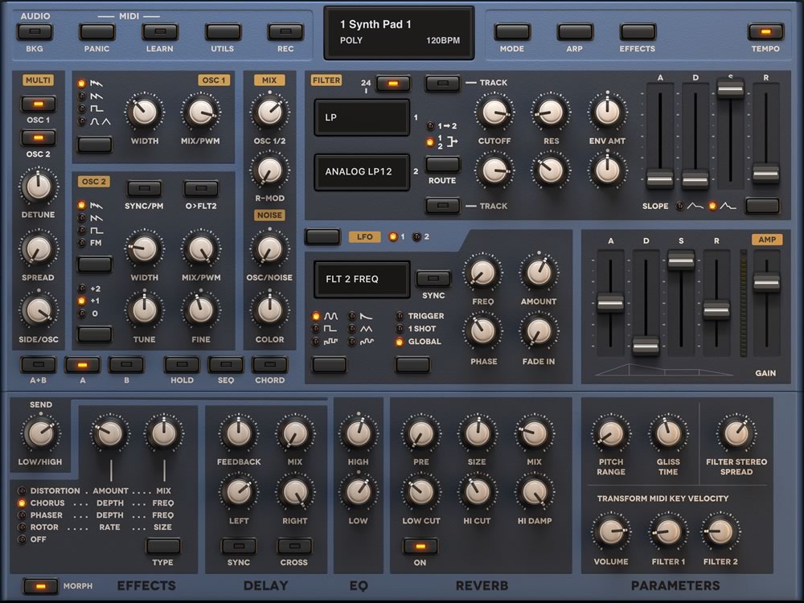Viewport: 804px width, 603px height.
Task: Enable filter 2 keyboard TRACK button
Action: click(x=442, y=206)
